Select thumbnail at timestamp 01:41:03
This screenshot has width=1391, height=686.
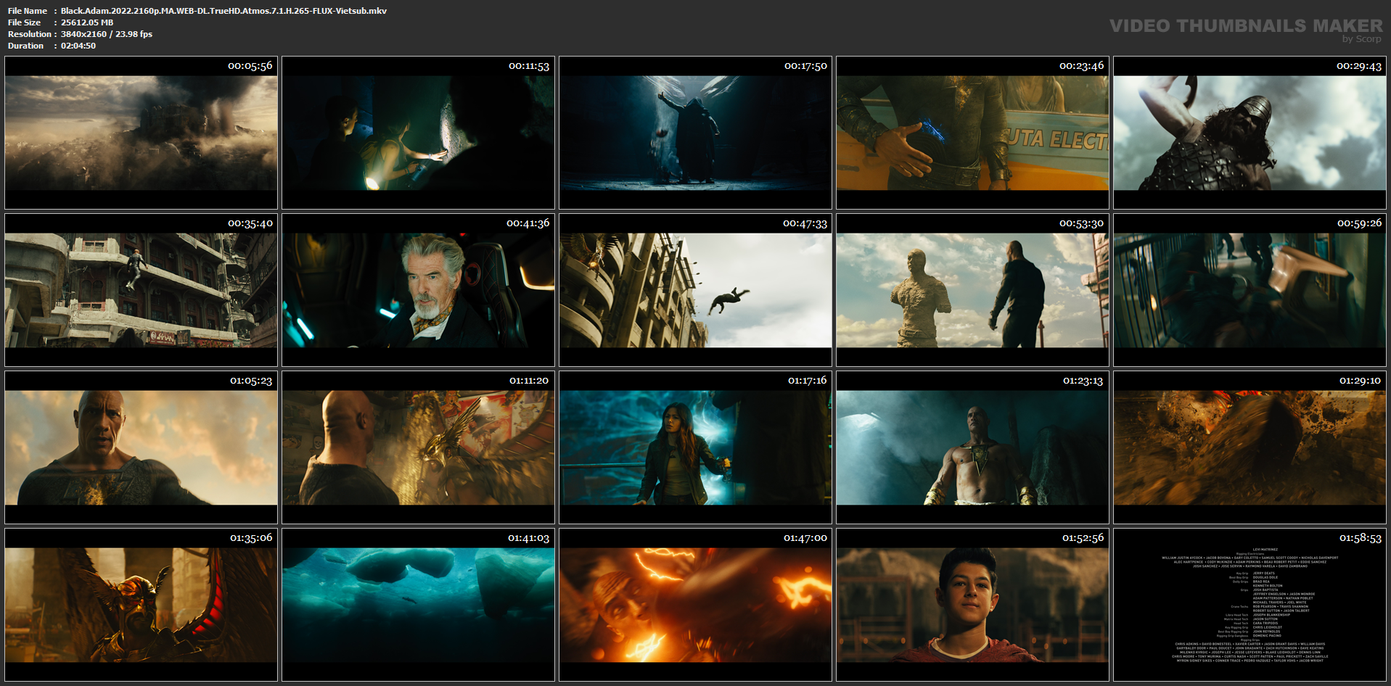click(x=418, y=605)
